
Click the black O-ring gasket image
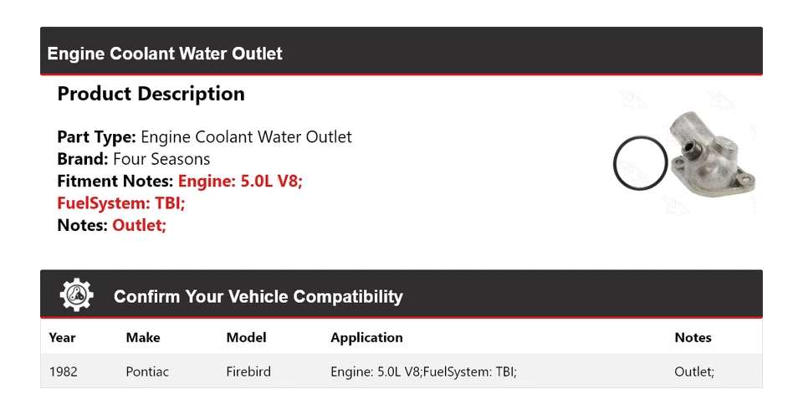pos(640,163)
